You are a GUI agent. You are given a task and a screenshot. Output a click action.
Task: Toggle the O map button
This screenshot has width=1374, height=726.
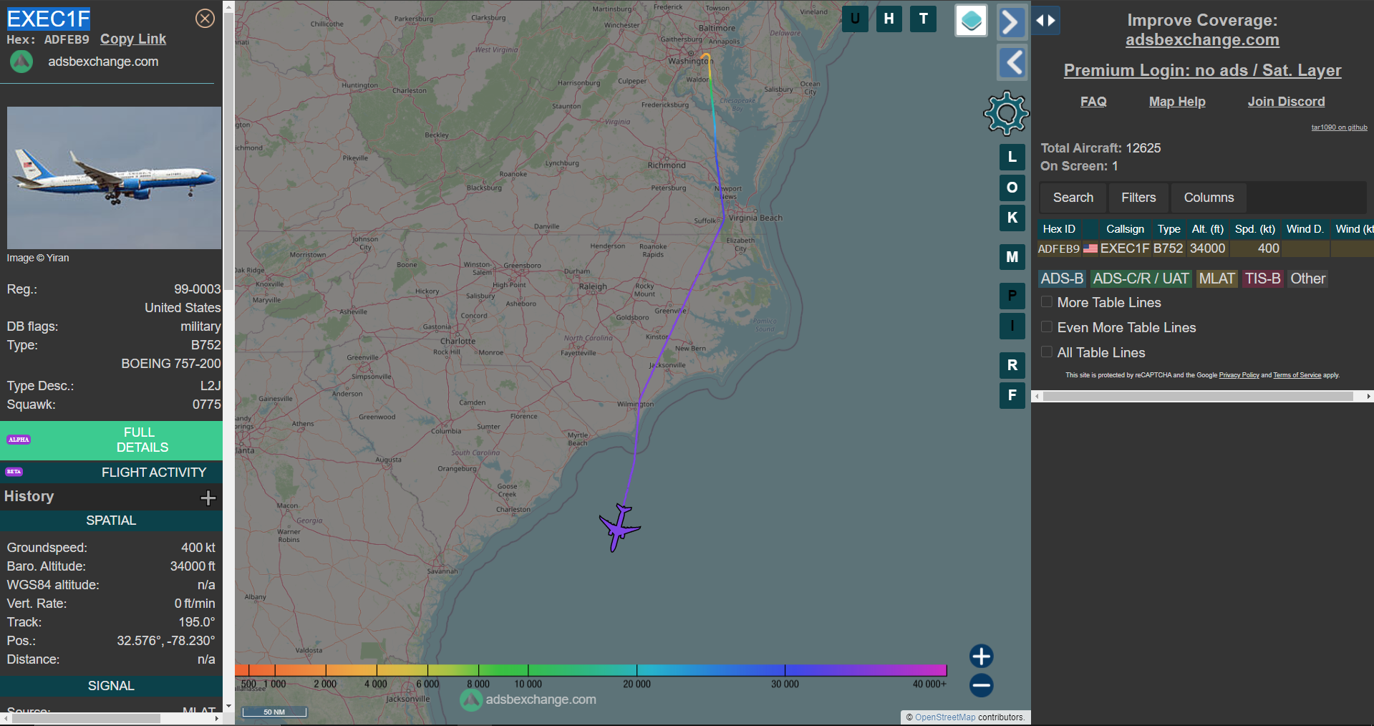click(x=1012, y=188)
